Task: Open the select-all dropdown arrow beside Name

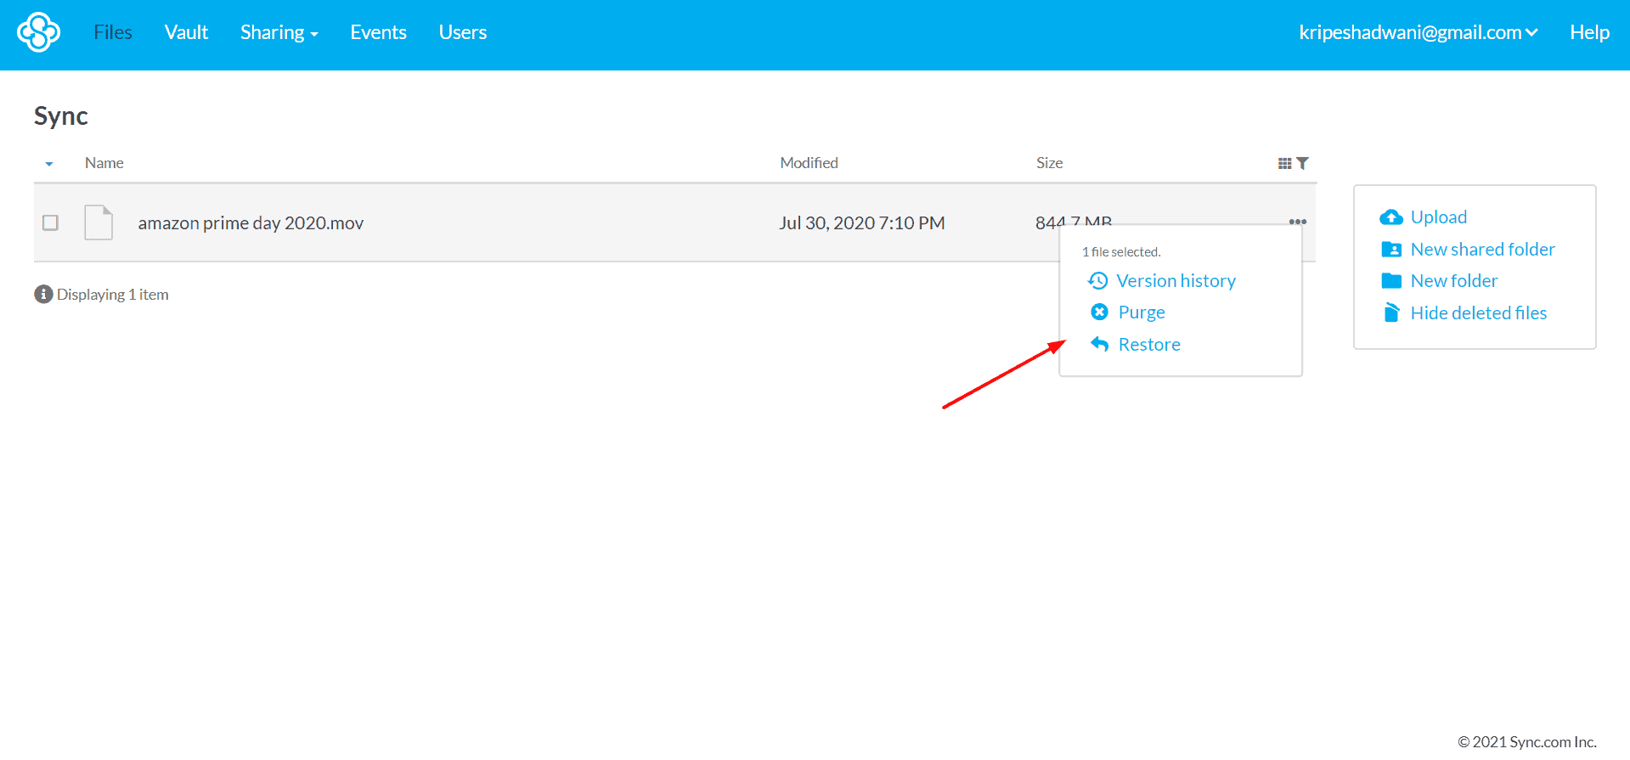Action: (x=49, y=164)
